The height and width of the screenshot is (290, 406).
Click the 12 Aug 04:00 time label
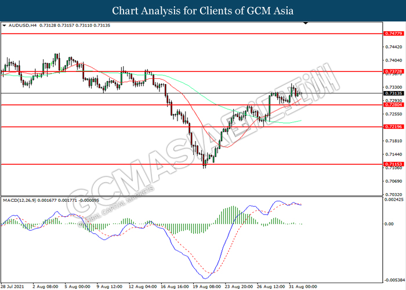click(143, 287)
